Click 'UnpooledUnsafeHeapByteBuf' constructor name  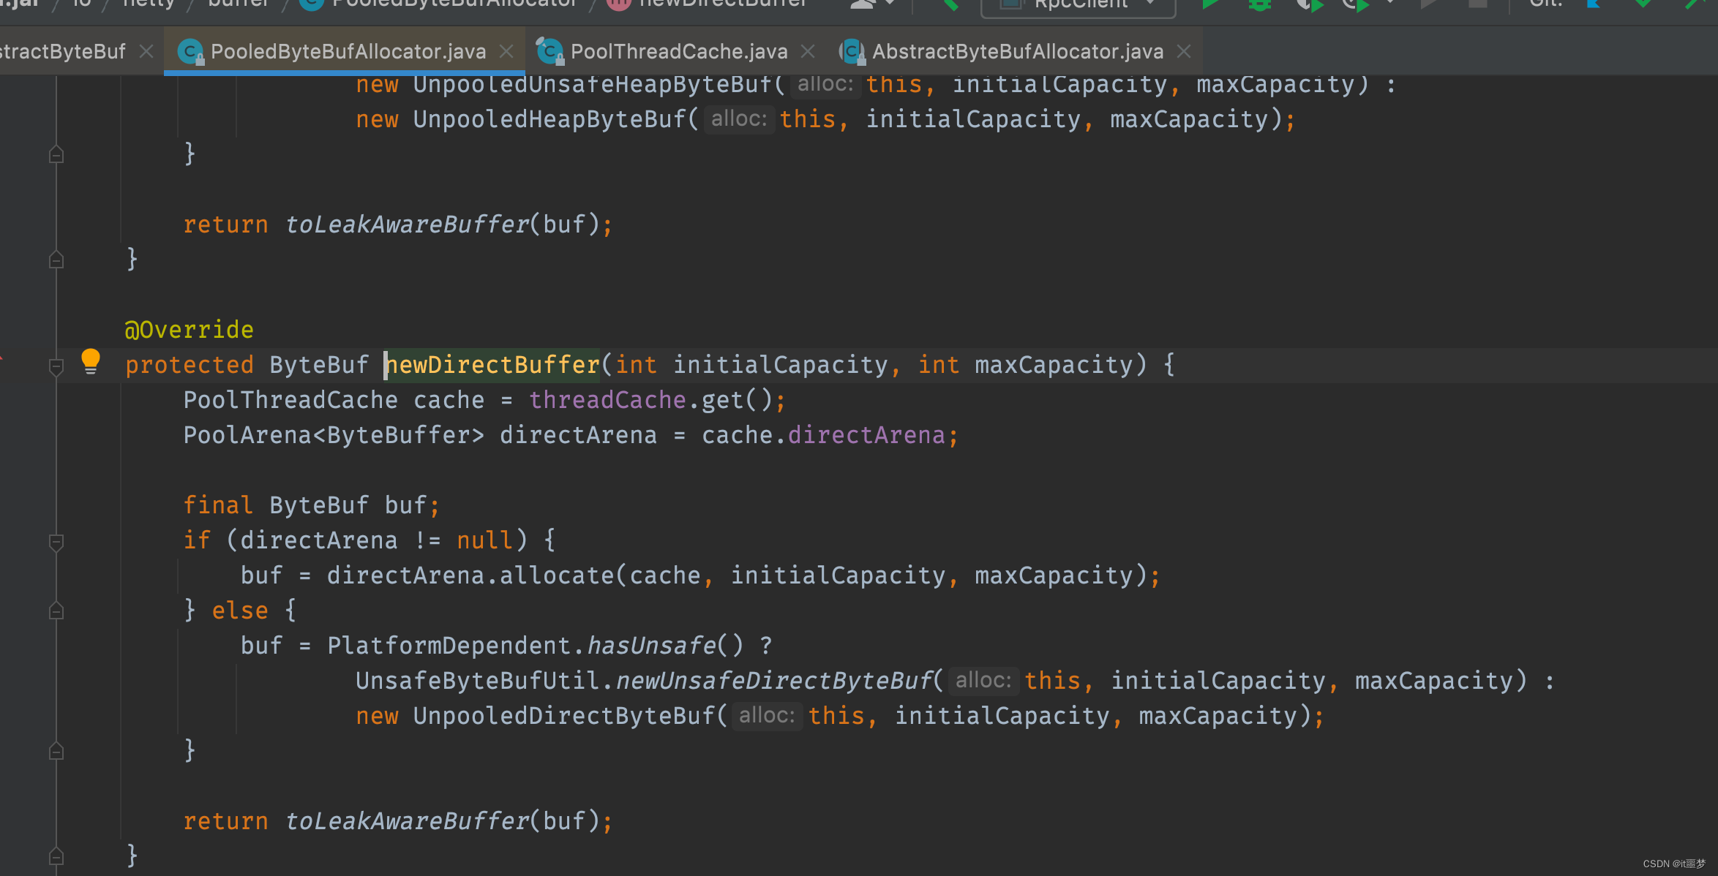[x=593, y=84]
